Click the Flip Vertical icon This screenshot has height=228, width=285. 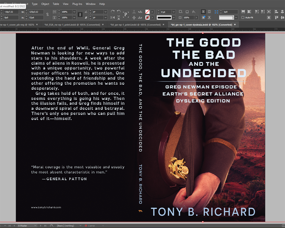[119, 18]
